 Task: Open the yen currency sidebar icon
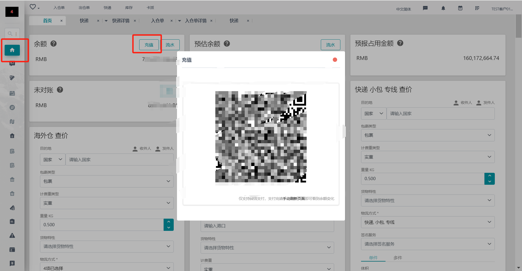click(12, 263)
